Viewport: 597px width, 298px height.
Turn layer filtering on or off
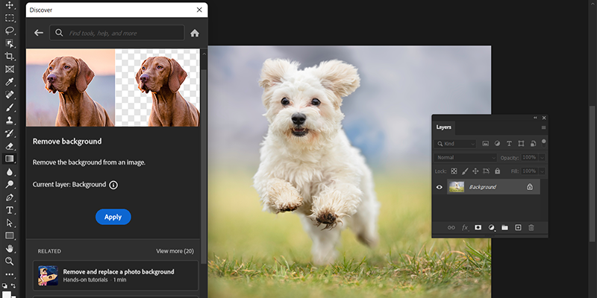[544, 143]
